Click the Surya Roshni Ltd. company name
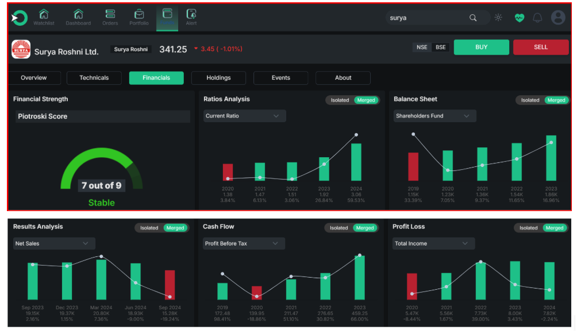Image resolution: width=581 pixels, height=335 pixels. pyautogui.click(x=66, y=52)
